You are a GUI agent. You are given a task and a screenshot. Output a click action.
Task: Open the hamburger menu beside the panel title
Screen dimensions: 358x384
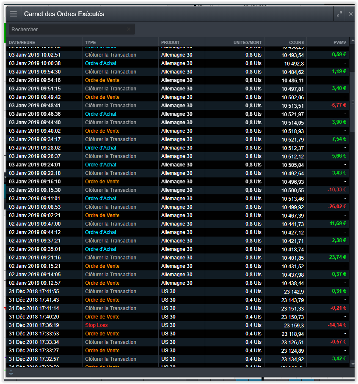14,14
